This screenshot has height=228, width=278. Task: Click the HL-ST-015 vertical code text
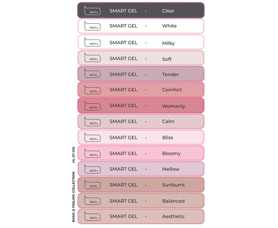(74, 155)
